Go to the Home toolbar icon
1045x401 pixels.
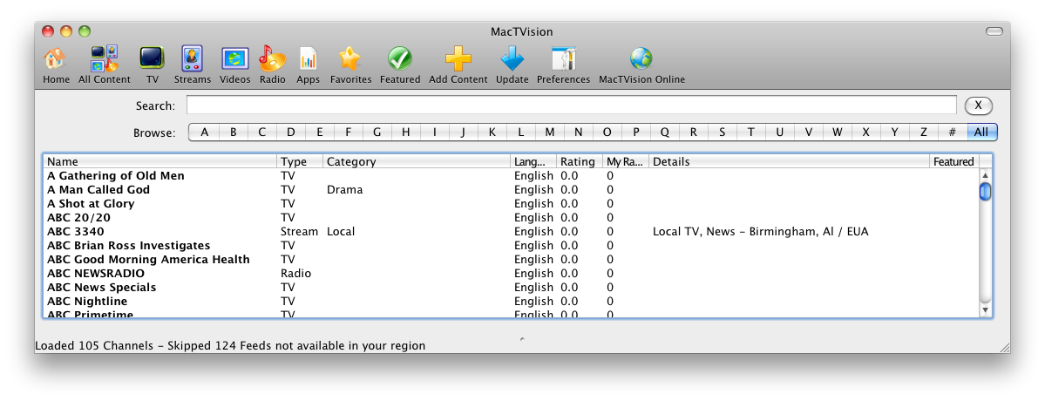(56, 65)
